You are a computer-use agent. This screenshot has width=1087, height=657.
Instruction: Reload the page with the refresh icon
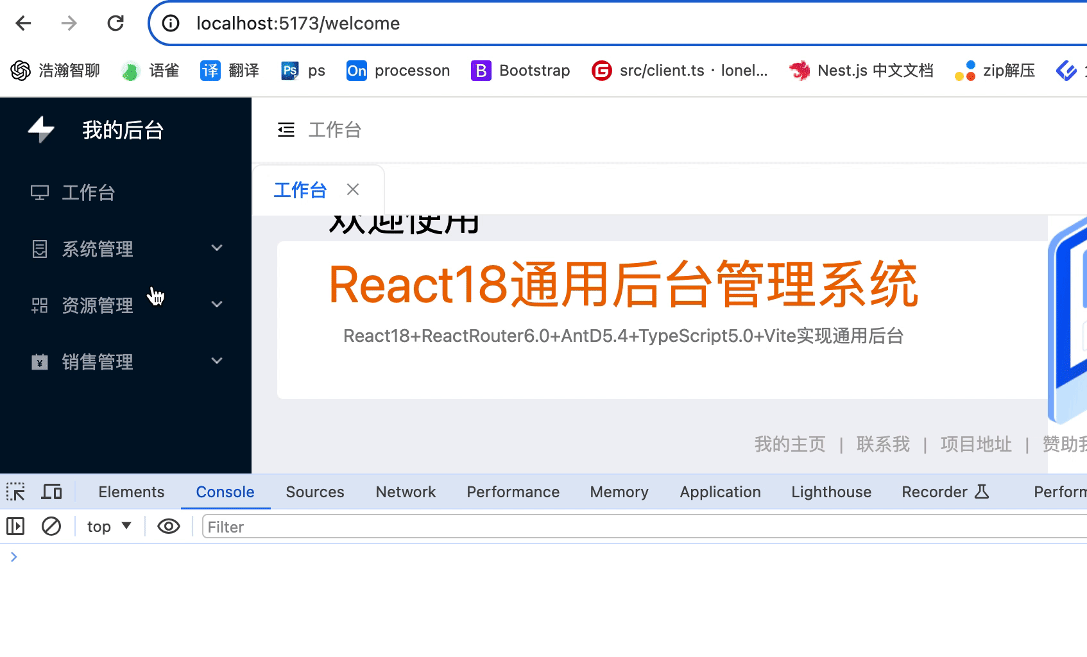point(116,24)
